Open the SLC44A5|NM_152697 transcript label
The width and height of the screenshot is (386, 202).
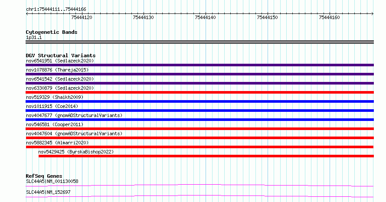pyautogui.click(x=48, y=192)
